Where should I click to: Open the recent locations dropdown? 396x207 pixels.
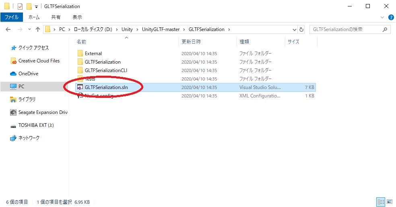[29, 29]
